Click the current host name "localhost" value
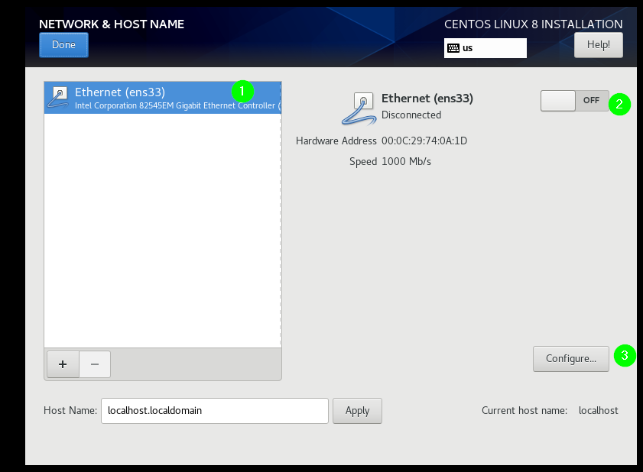This screenshot has height=472, width=643. point(598,410)
